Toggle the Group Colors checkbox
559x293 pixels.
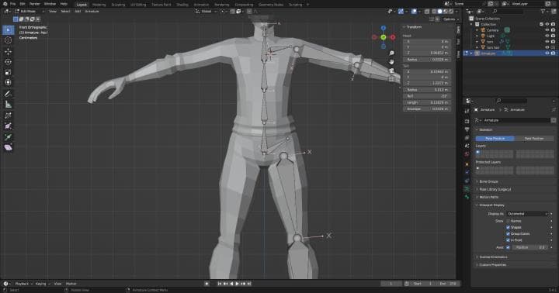pyautogui.click(x=508, y=234)
